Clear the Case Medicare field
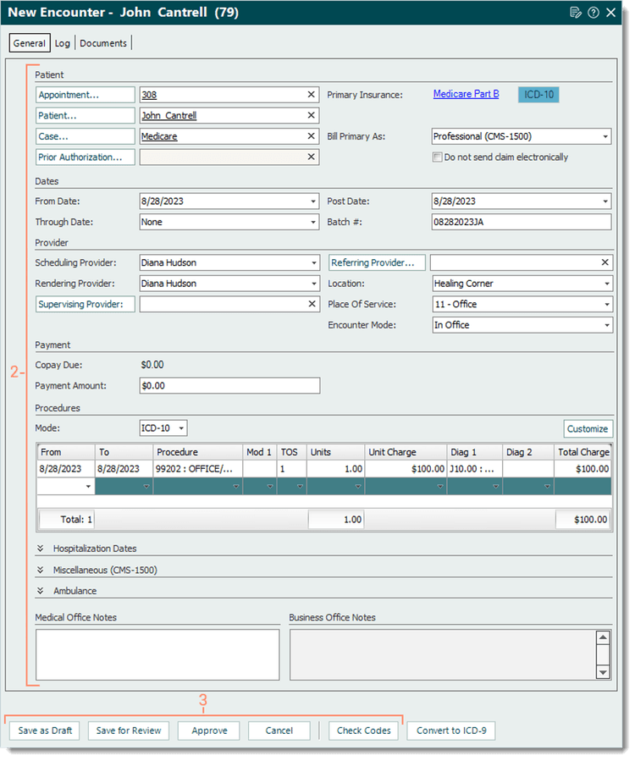This screenshot has height=761, width=635. pyautogui.click(x=312, y=136)
